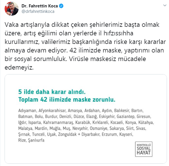The width and height of the screenshot is (169, 166).
Task: Open the attached mask decision image
Action: tap(86, 119)
